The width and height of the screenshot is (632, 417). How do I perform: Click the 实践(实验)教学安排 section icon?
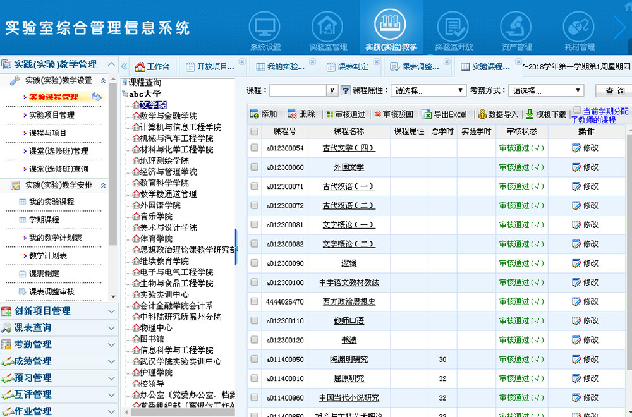click(x=15, y=185)
